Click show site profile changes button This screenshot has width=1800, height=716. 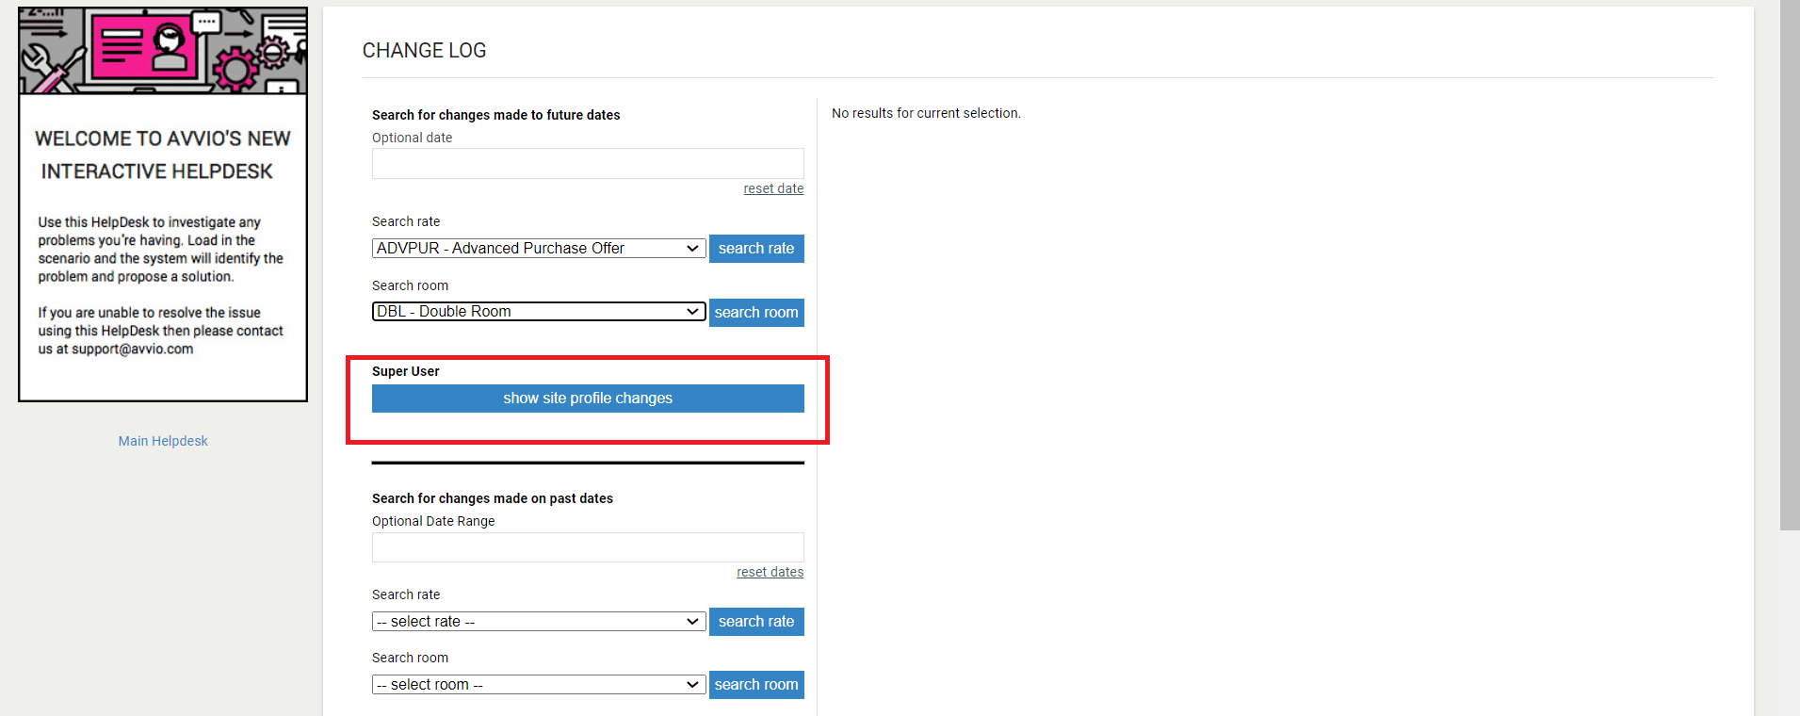[x=588, y=399]
